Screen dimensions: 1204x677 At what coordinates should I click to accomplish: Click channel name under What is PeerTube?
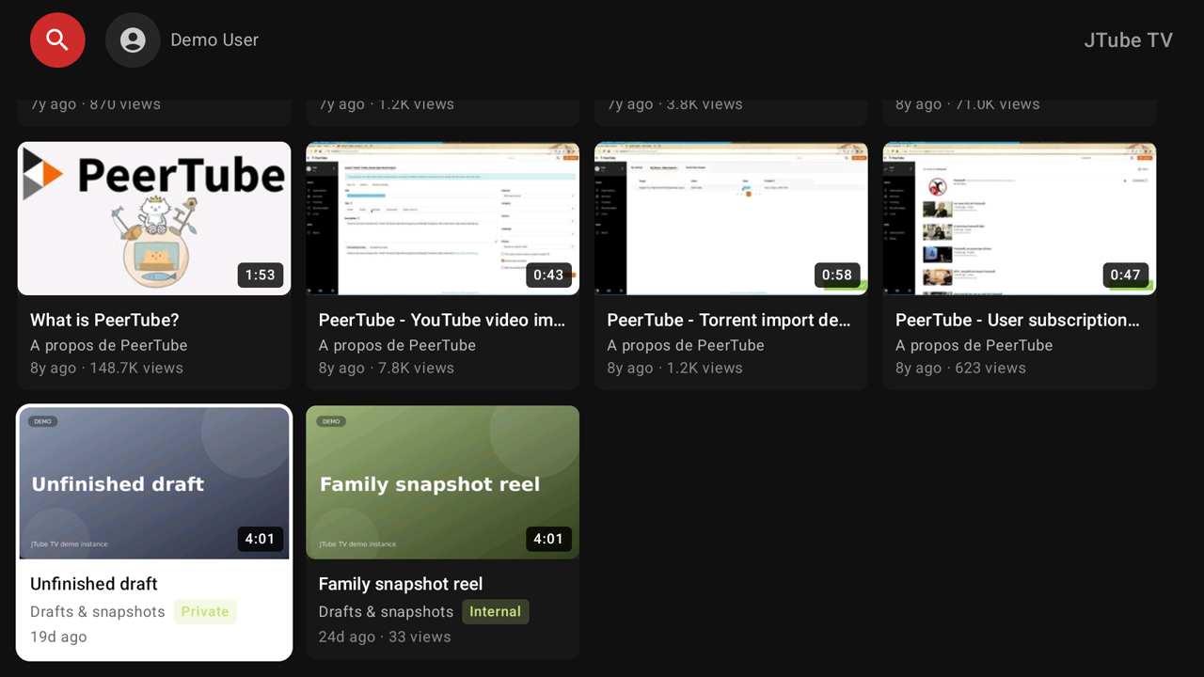tap(108, 345)
